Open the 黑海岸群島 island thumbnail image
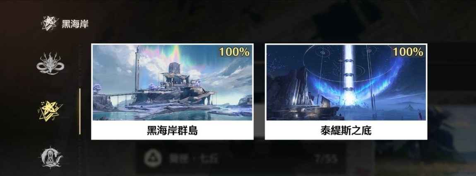 coord(173,82)
